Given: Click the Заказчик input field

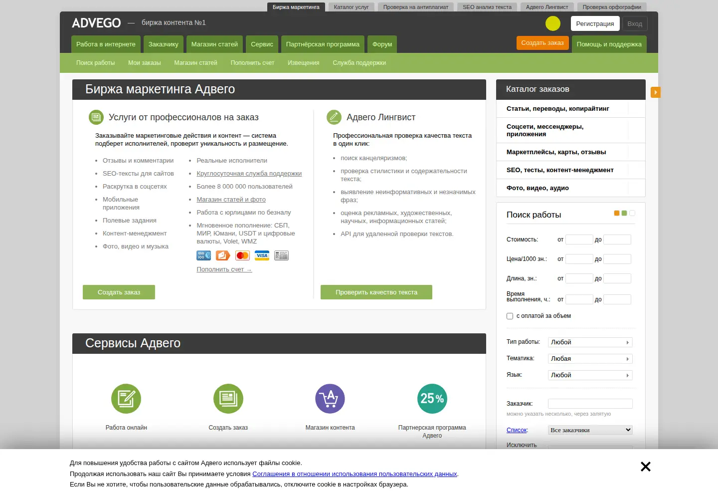Looking at the screenshot, I should click(590, 404).
